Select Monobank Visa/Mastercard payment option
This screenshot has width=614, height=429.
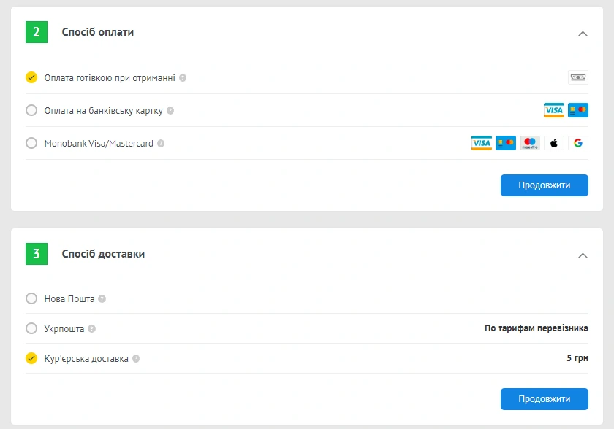tap(31, 143)
